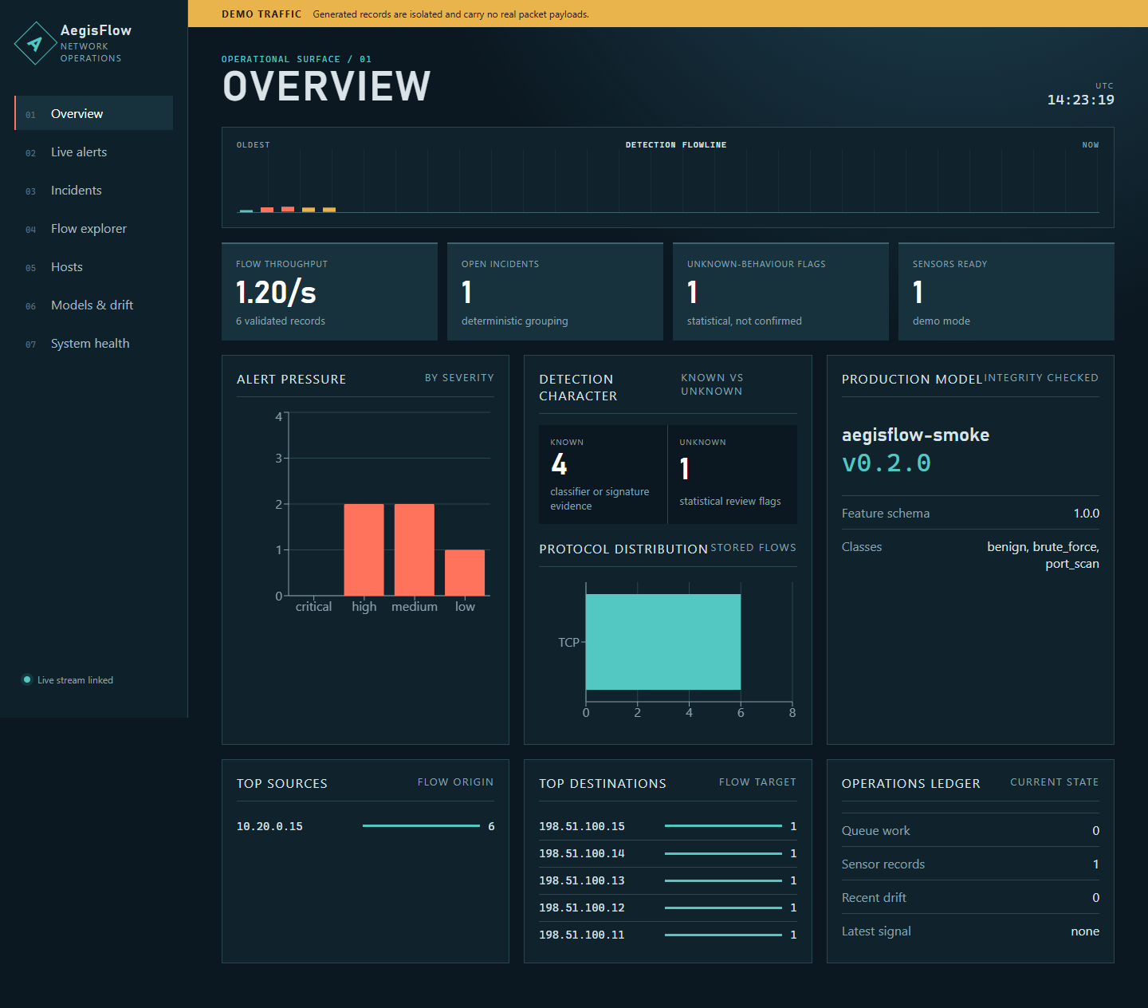Open the Incidents page
The image size is (1148, 1008).
(x=94, y=190)
